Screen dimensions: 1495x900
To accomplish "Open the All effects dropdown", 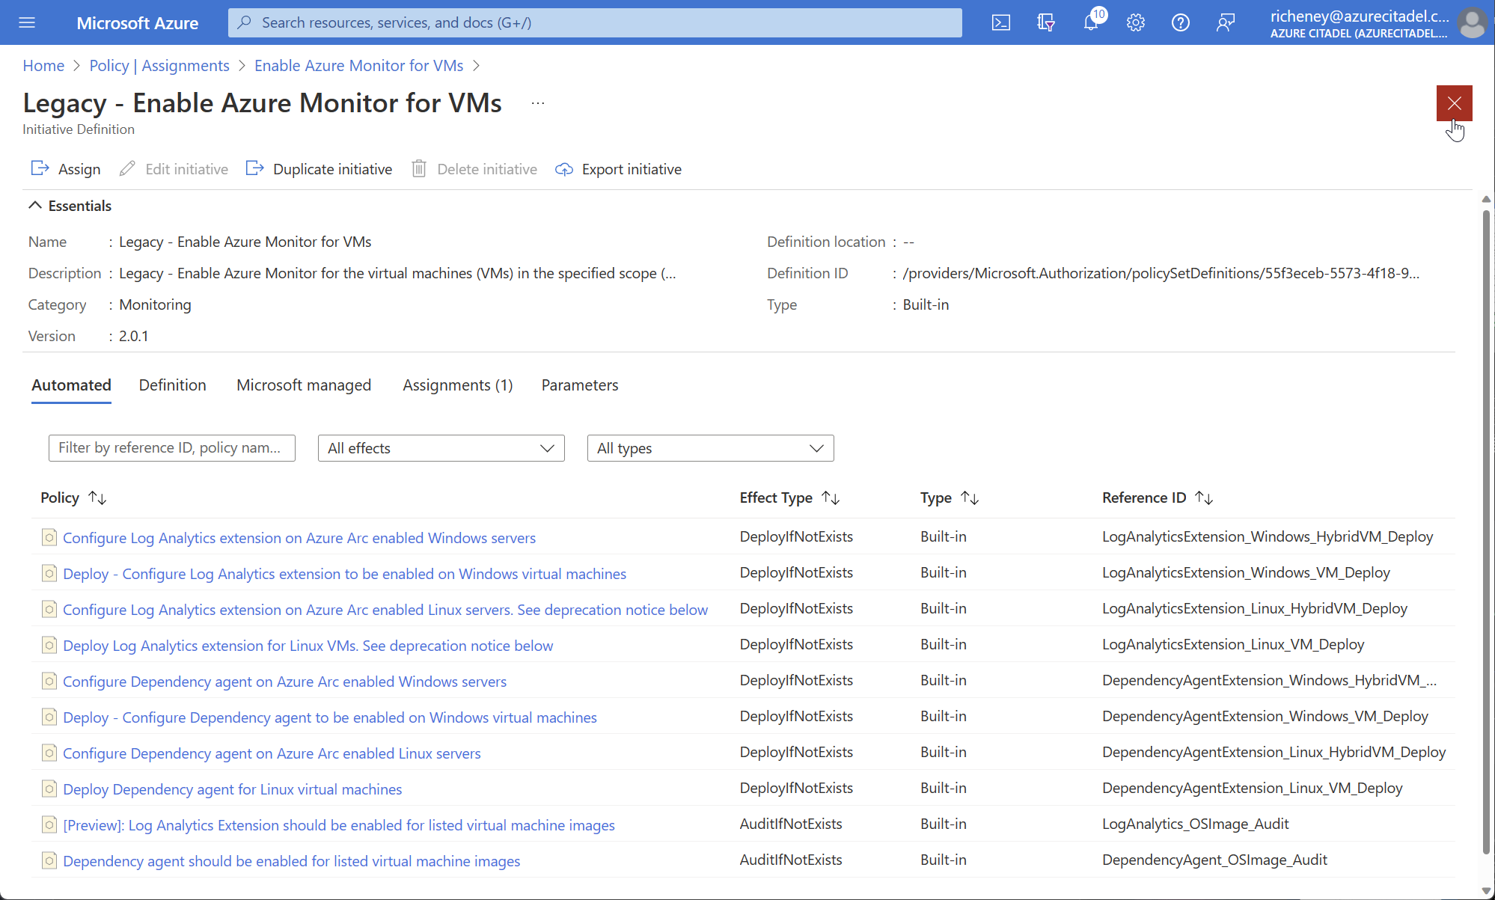I will 441,448.
